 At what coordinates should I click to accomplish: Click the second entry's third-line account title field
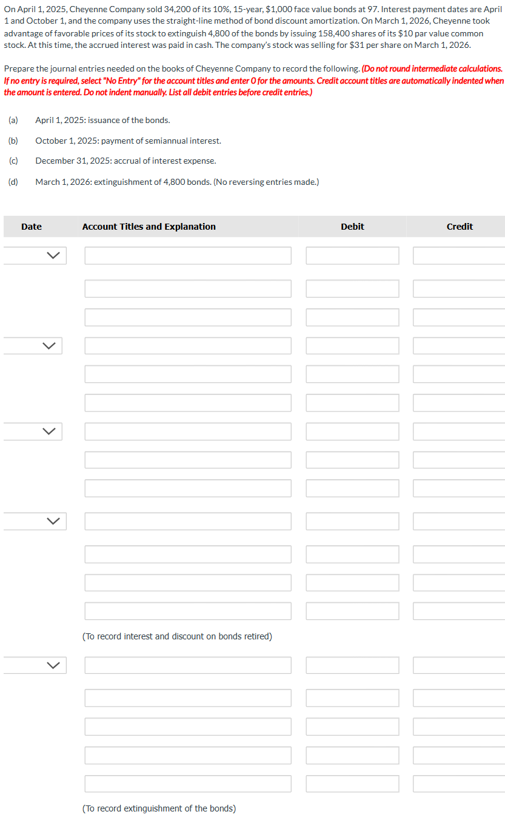[x=188, y=403]
